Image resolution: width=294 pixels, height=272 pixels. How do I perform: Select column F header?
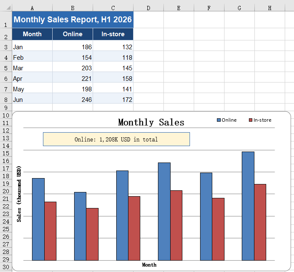coord(209,8)
